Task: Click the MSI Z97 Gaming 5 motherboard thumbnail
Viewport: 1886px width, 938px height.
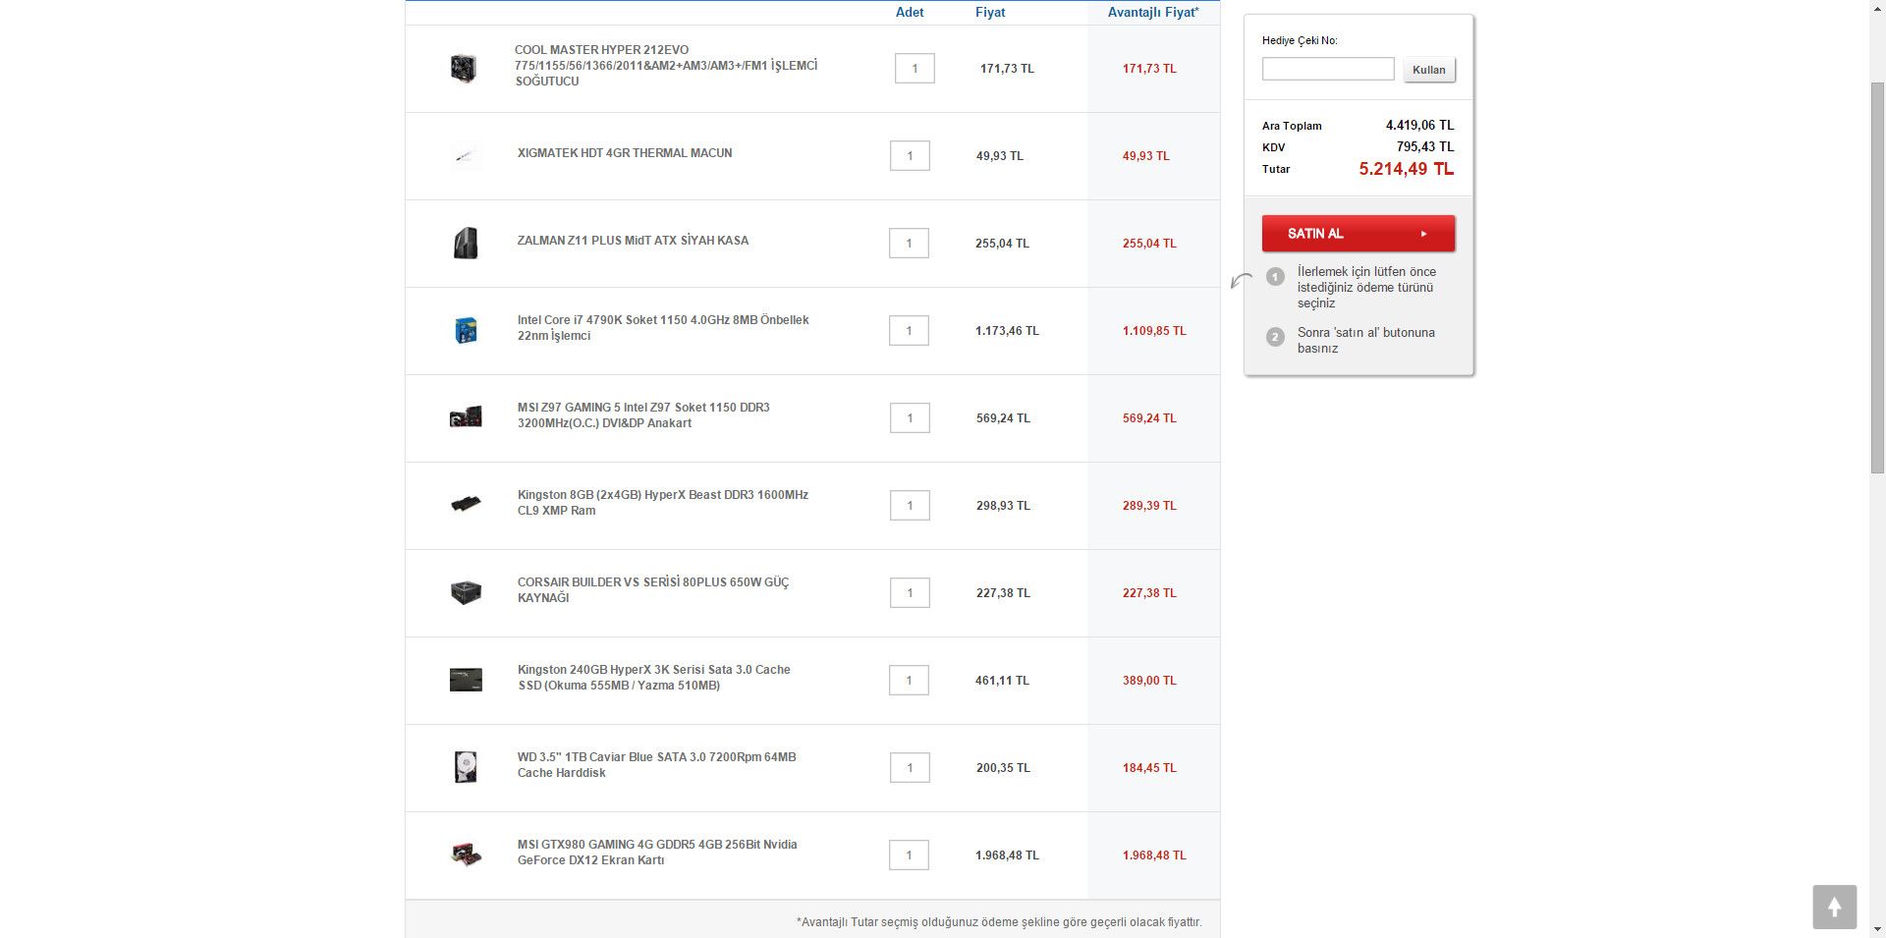Action: click(x=466, y=417)
